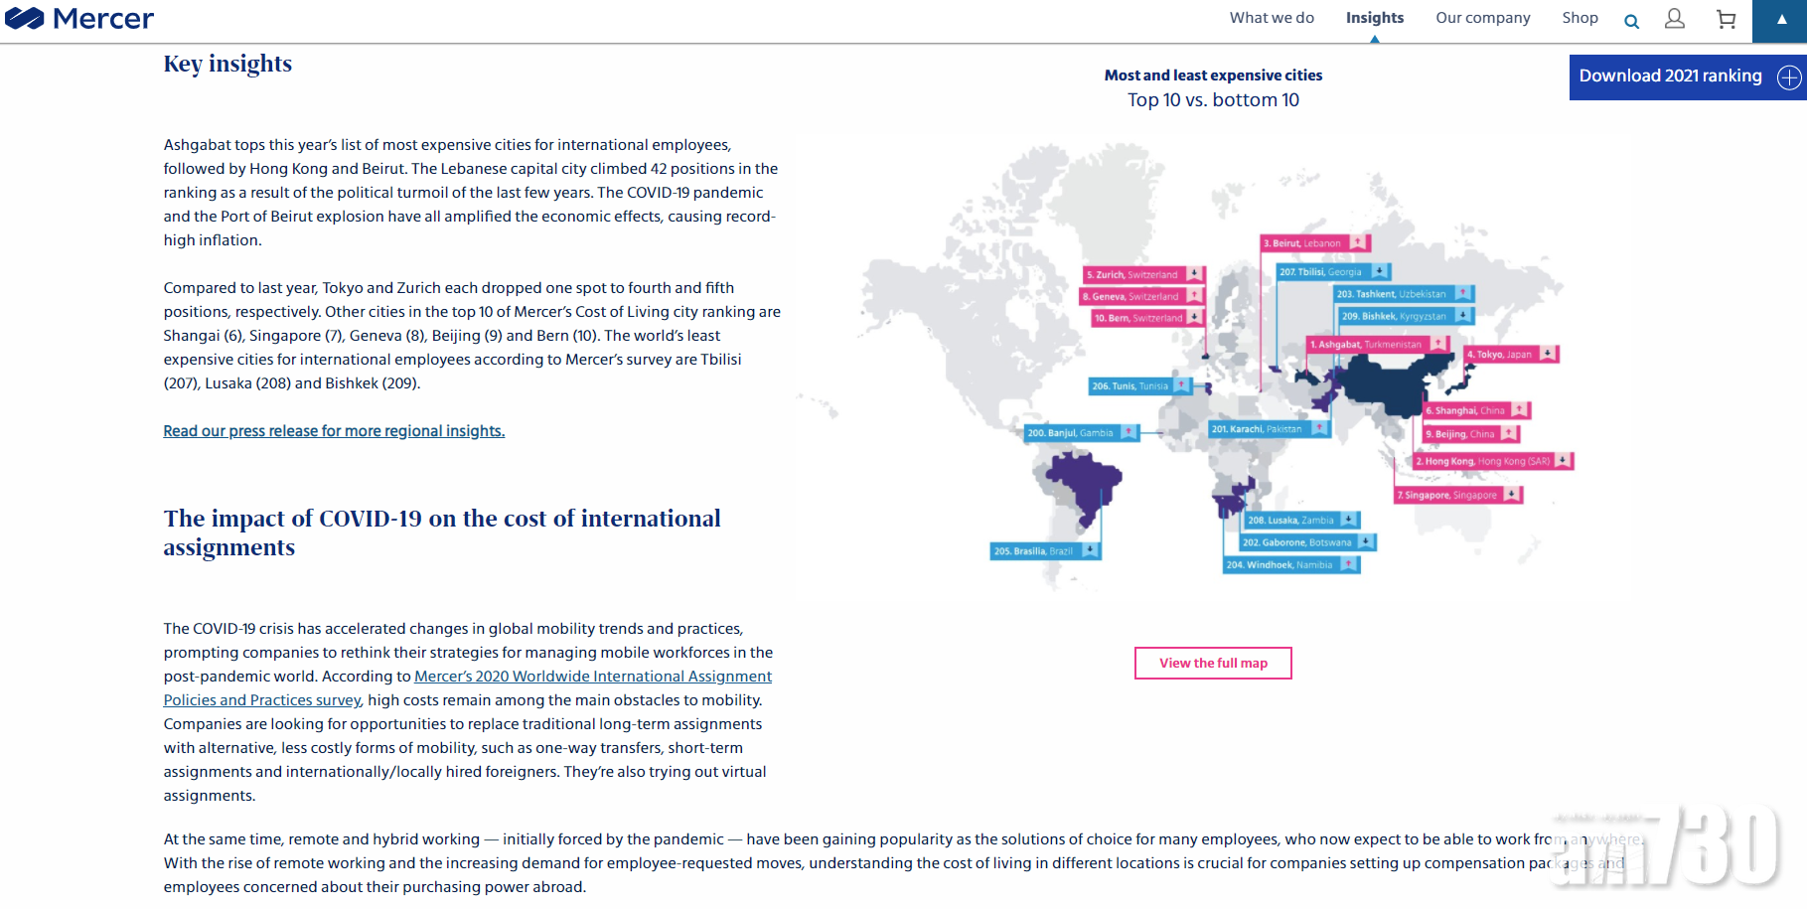Expand the Our company menu
This screenshot has width=1807, height=909.
click(x=1482, y=18)
